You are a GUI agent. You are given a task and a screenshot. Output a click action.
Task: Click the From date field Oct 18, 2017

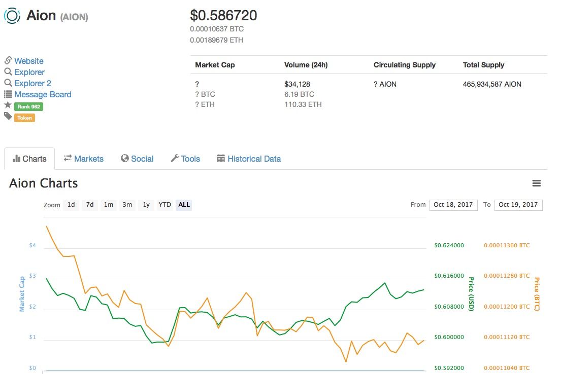453,205
